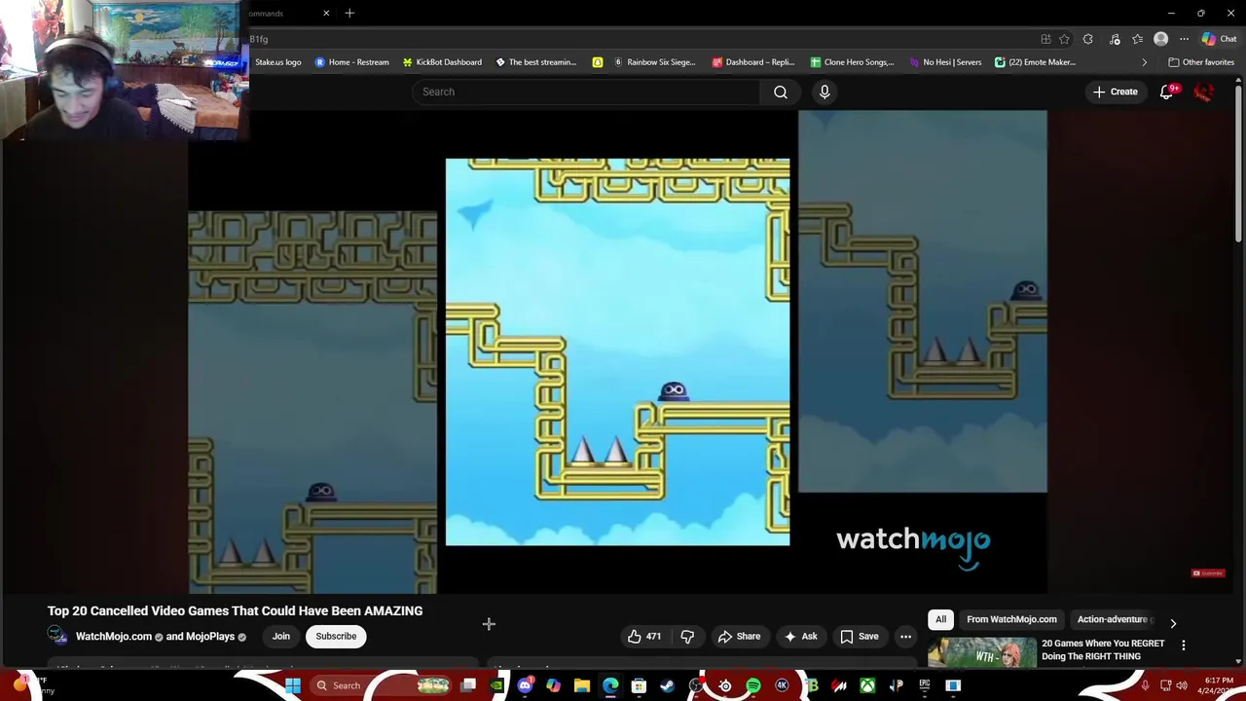1246x701 pixels.
Task: Click the Join membership button
Action: click(x=280, y=636)
